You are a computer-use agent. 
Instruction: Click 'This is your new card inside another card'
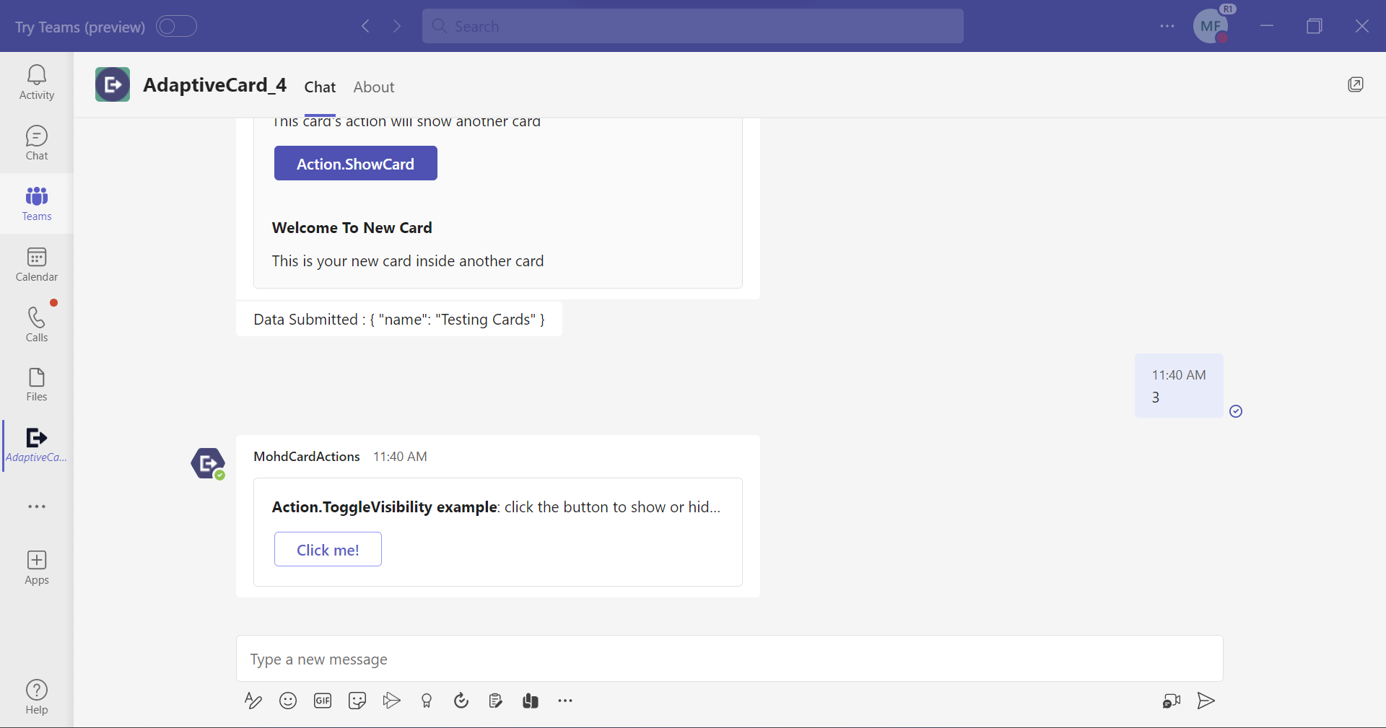tap(408, 261)
